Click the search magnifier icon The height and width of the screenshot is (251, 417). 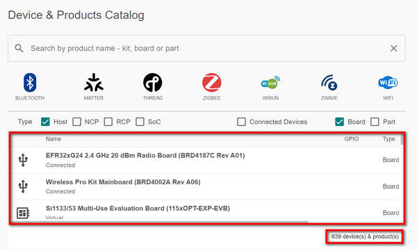click(x=19, y=48)
